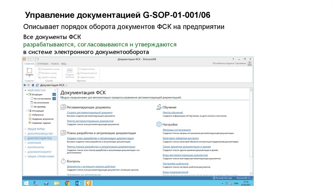This screenshot has width=333, height=186.
Task: Expand the Исходящие folder
Action: [x=27, y=111]
